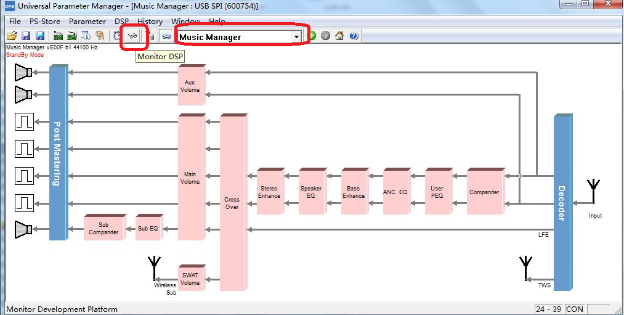Click the green forward arrow icon
This screenshot has width=624, height=315.
(x=312, y=36)
